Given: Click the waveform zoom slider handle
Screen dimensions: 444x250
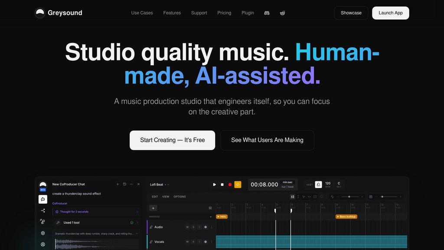Looking at the screenshot, I should pyautogui.click(x=349, y=197).
